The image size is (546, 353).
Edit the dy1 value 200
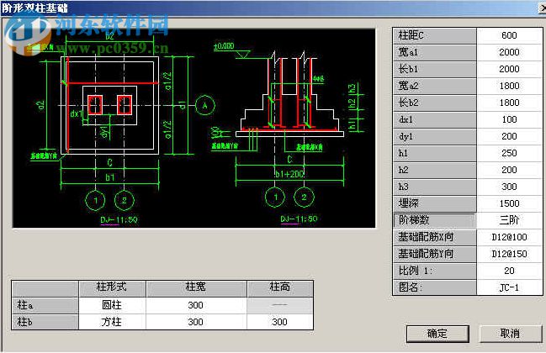509,136
